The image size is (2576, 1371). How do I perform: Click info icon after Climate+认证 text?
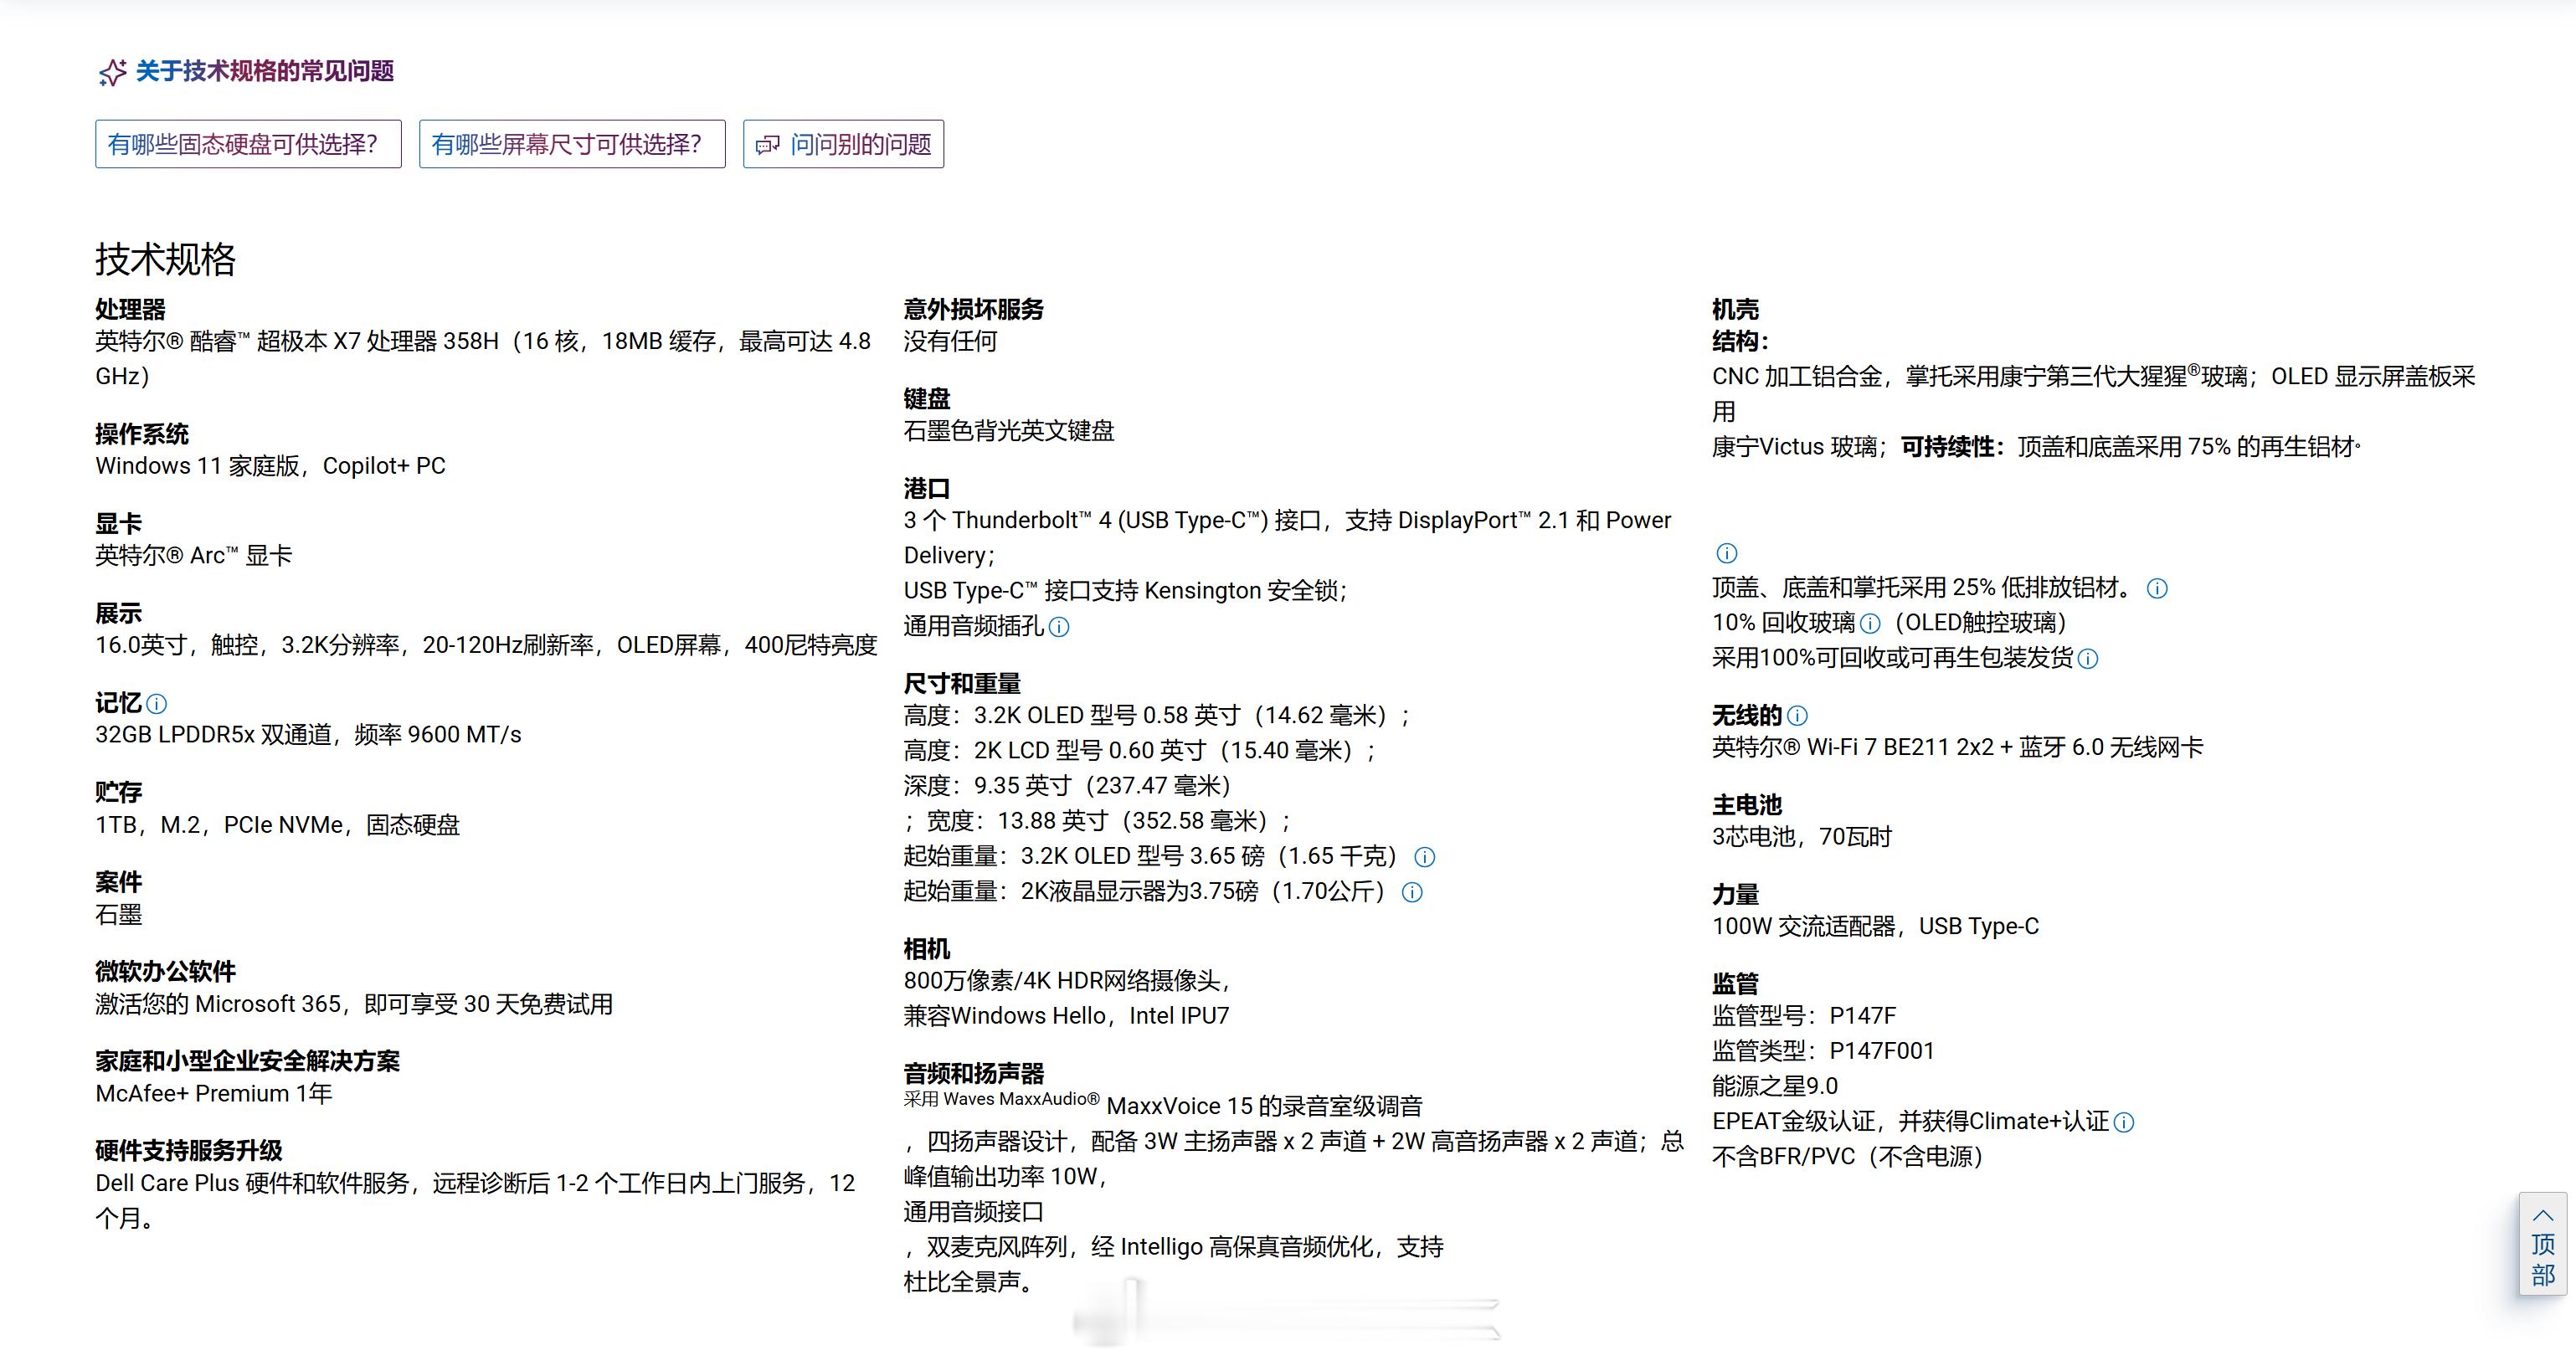pos(2124,1122)
